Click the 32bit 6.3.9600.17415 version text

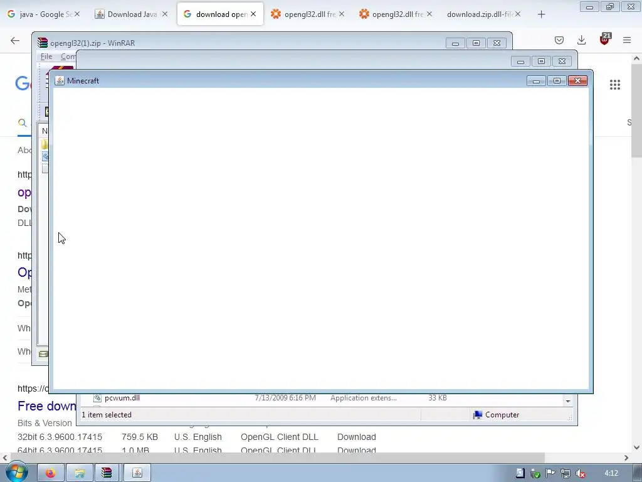(x=60, y=437)
